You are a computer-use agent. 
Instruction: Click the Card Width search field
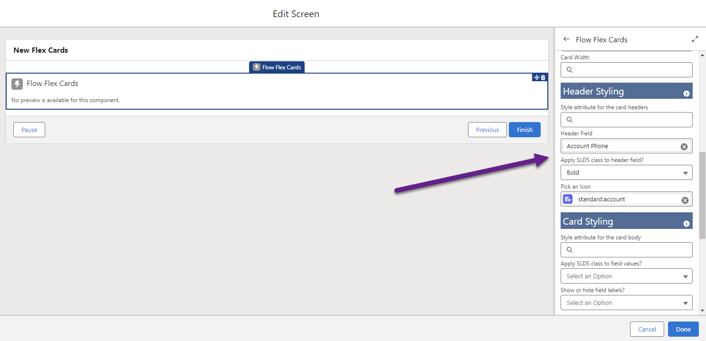click(626, 70)
